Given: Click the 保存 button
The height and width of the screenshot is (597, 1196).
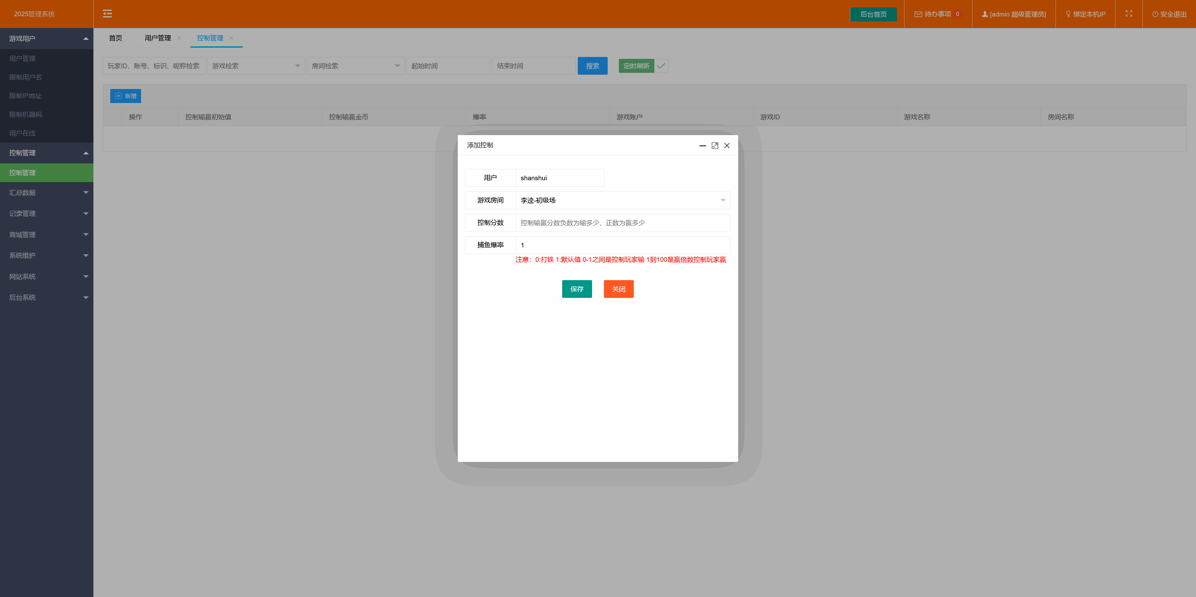Looking at the screenshot, I should tap(577, 289).
